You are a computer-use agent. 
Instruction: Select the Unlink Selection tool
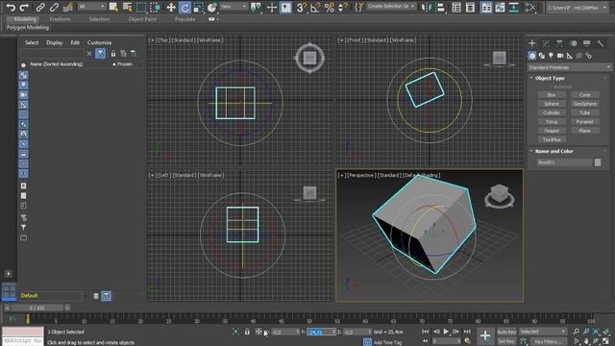(x=54, y=7)
